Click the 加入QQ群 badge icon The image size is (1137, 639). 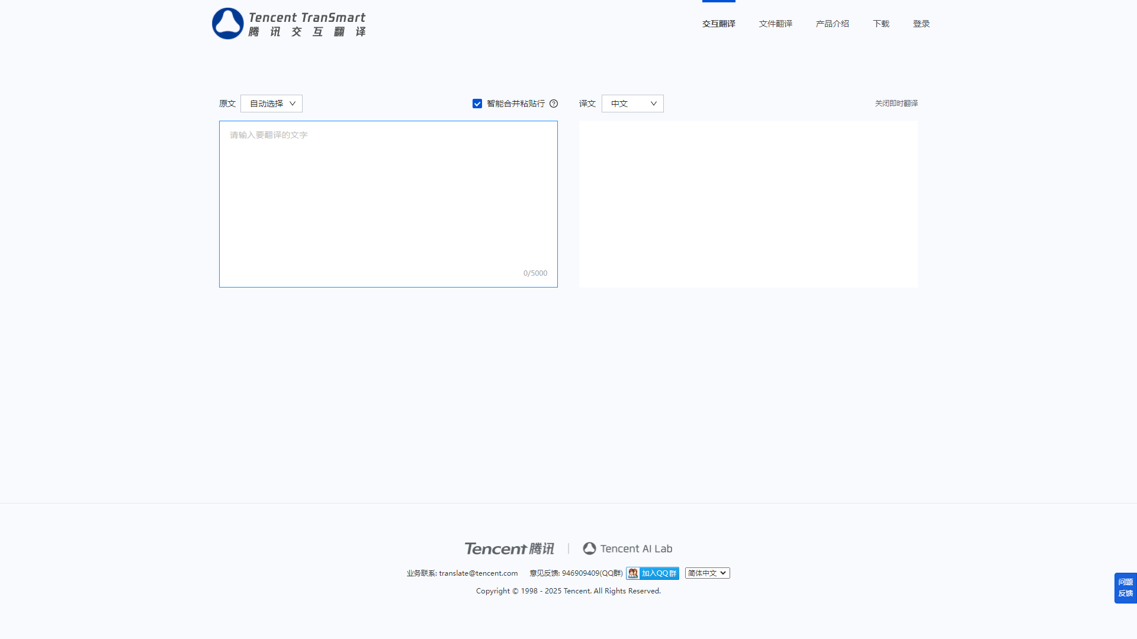653,573
